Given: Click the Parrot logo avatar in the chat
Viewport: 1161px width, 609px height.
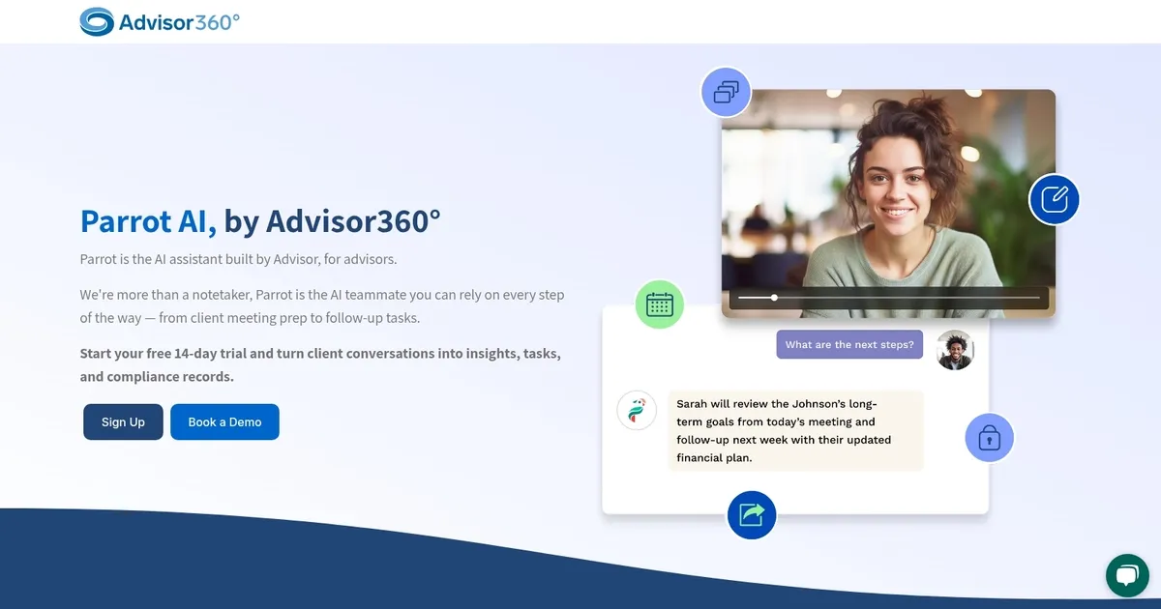Looking at the screenshot, I should pyautogui.click(x=637, y=410).
